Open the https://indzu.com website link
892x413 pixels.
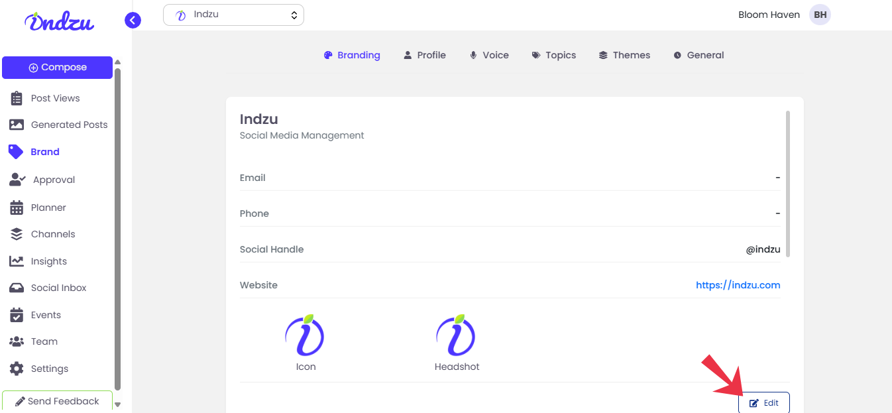pos(738,285)
